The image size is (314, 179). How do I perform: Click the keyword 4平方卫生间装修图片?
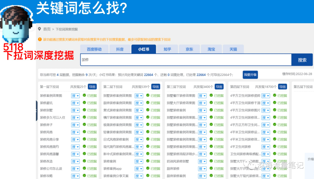245,110
